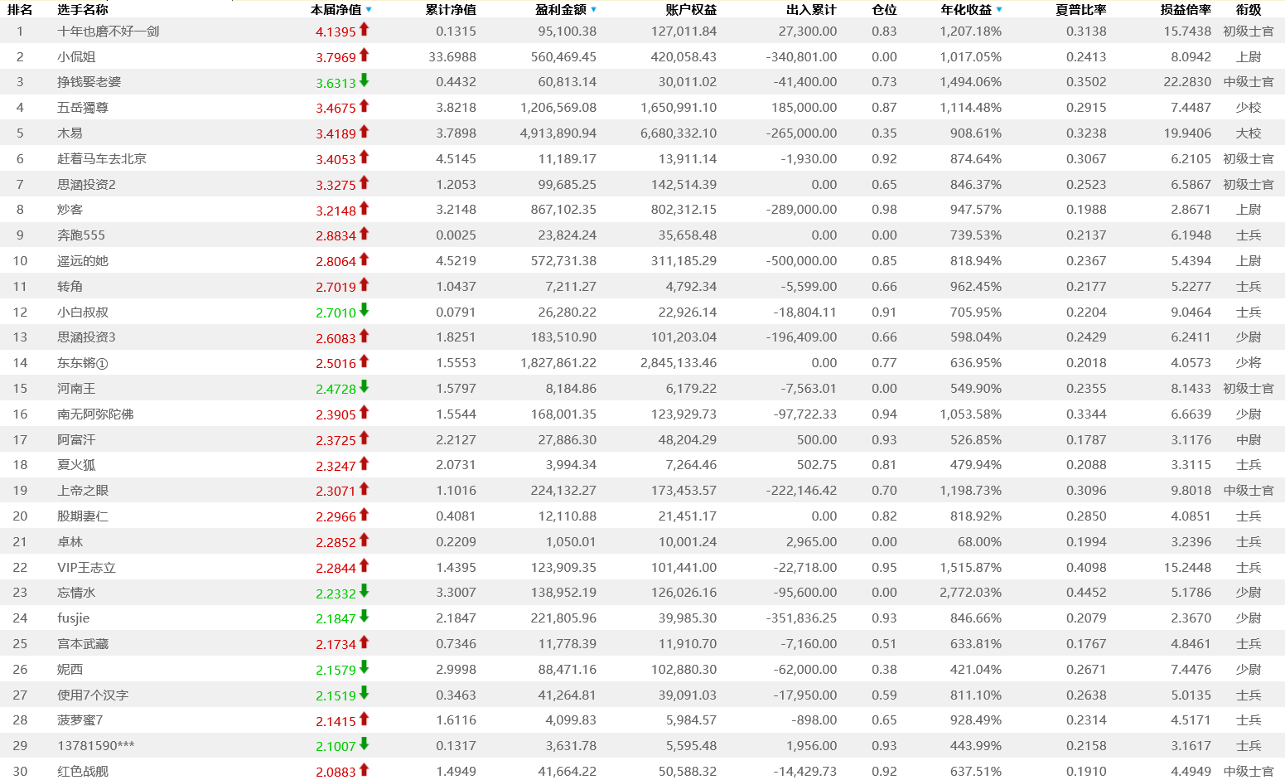Click the green down arrow beside 2.1007

(x=364, y=744)
